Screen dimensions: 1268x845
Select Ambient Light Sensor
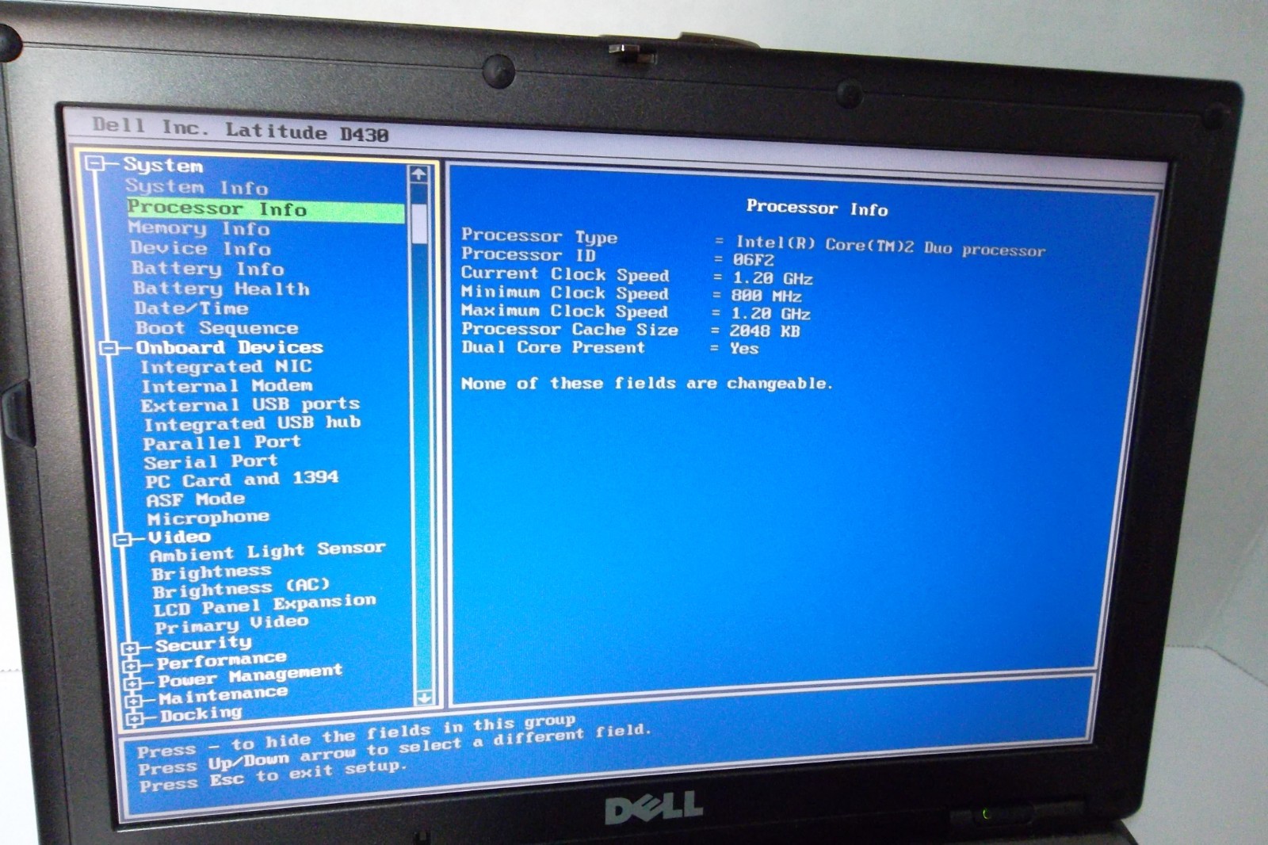268,551
